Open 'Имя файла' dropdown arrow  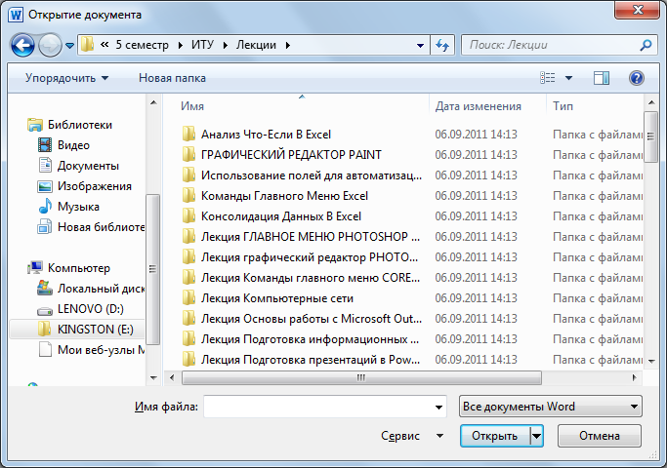439,407
